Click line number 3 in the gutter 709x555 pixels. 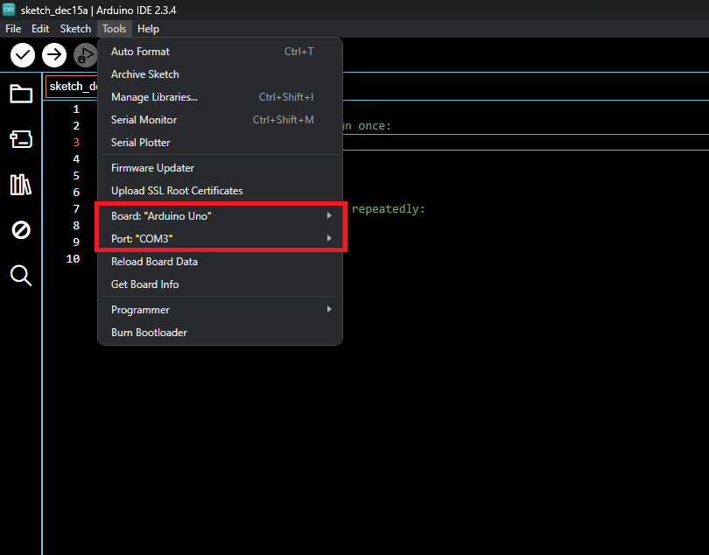76,142
